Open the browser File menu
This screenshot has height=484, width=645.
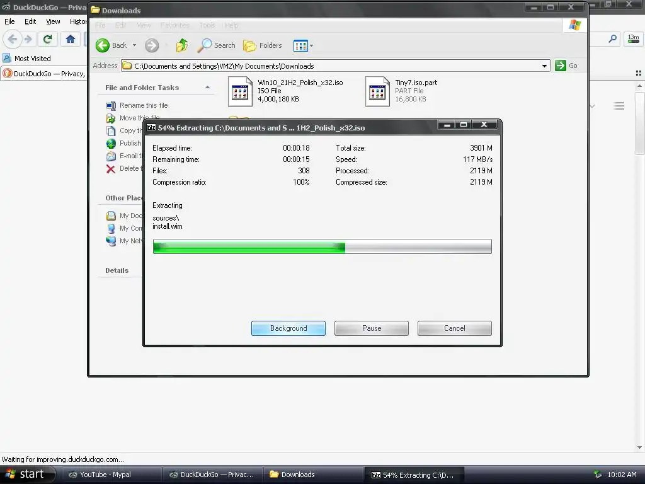9,21
